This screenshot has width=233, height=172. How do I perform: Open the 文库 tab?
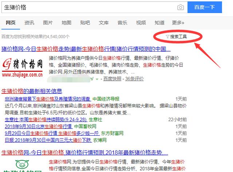click(104, 22)
